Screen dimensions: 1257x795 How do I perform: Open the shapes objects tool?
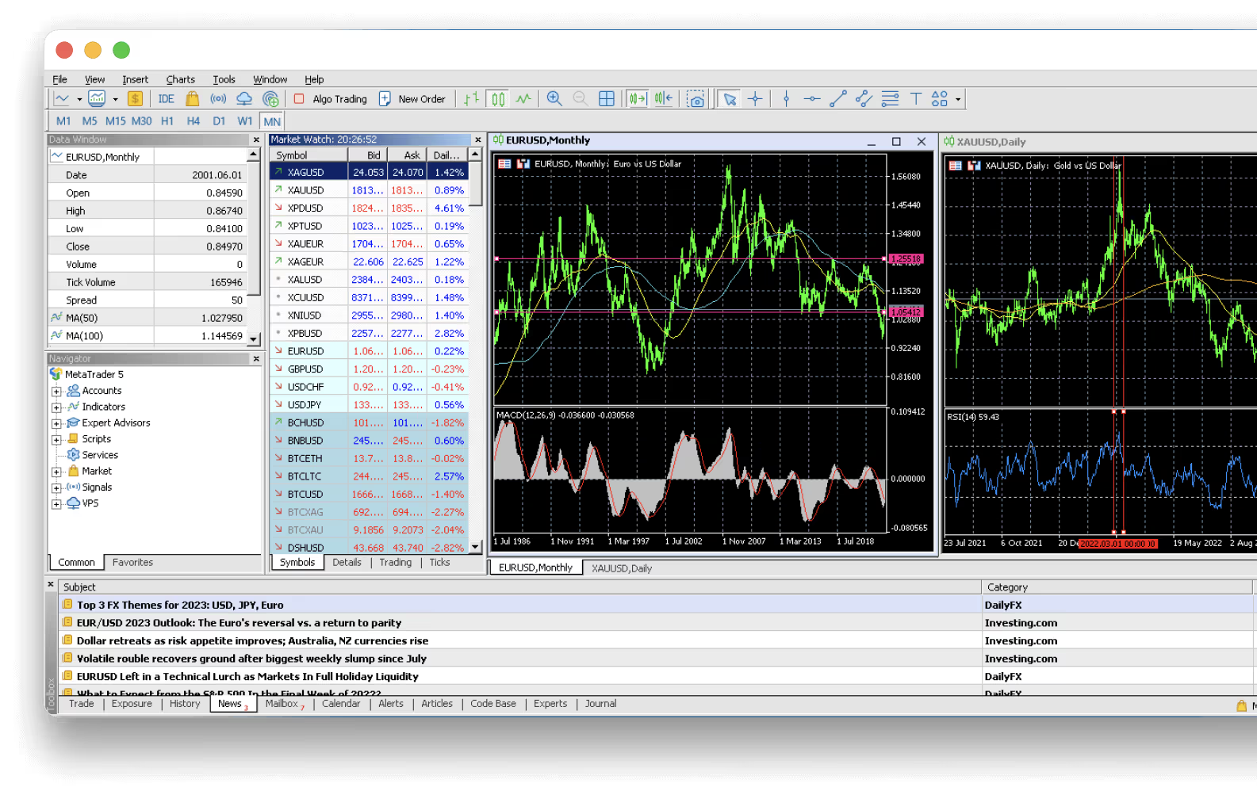tap(940, 99)
